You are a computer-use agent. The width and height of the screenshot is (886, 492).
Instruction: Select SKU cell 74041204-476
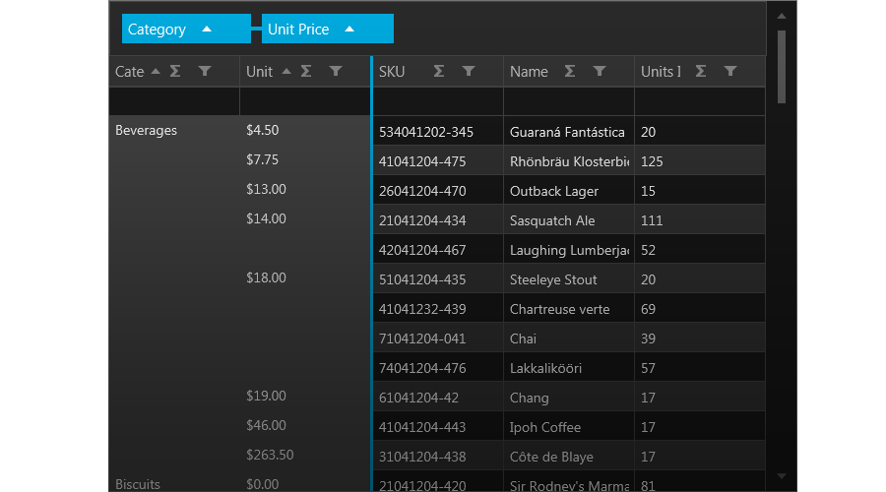coord(438,368)
